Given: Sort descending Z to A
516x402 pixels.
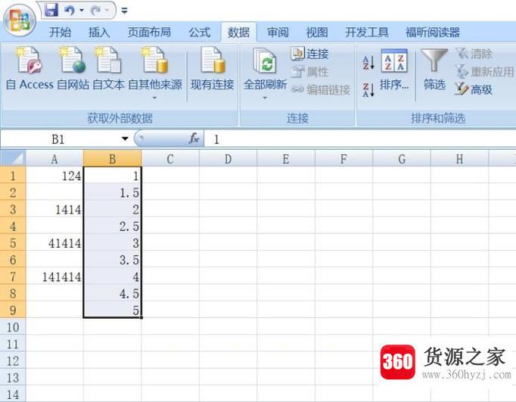Looking at the screenshot, I should pyautogui.click(x=368, y=90).
